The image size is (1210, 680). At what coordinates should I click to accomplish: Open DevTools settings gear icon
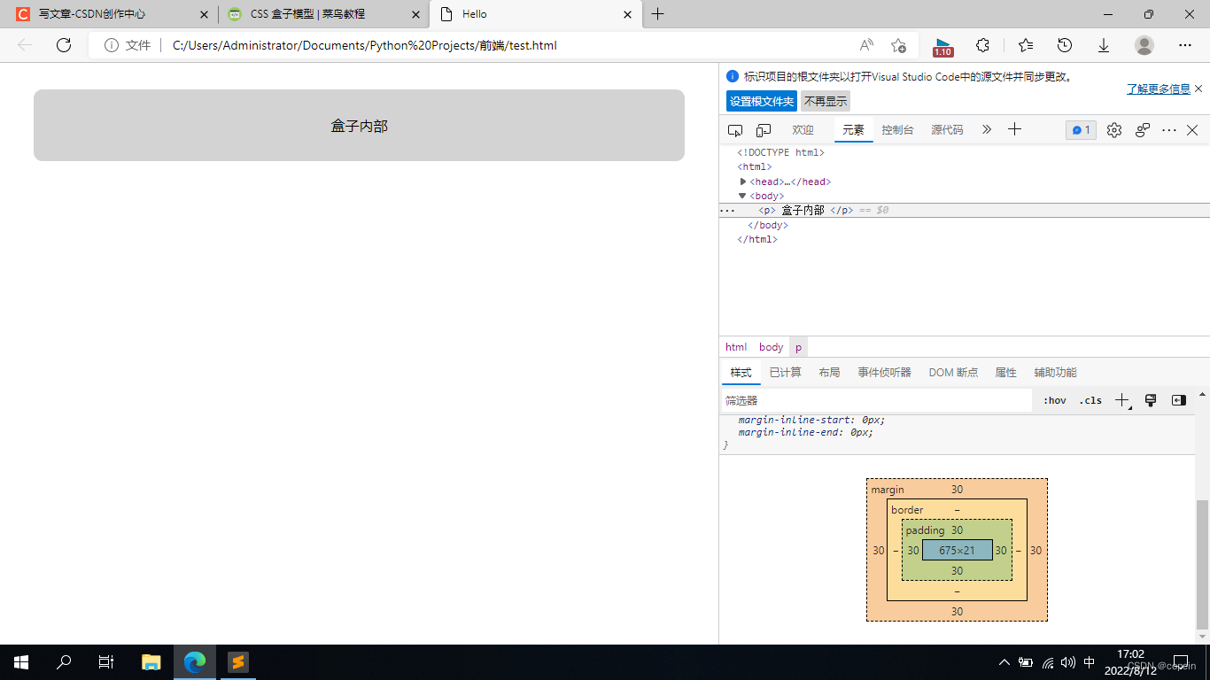tap(1113, 130)
